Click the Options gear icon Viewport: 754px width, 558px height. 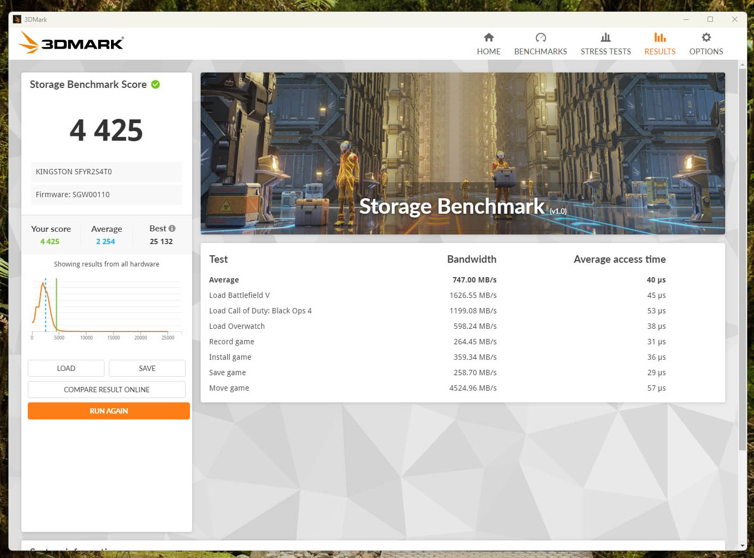point(706,37)
